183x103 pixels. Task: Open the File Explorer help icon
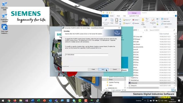(176, 16)
